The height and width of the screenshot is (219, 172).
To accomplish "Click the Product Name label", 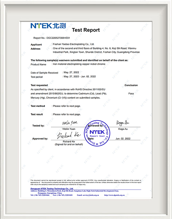I will click(38, 65).
